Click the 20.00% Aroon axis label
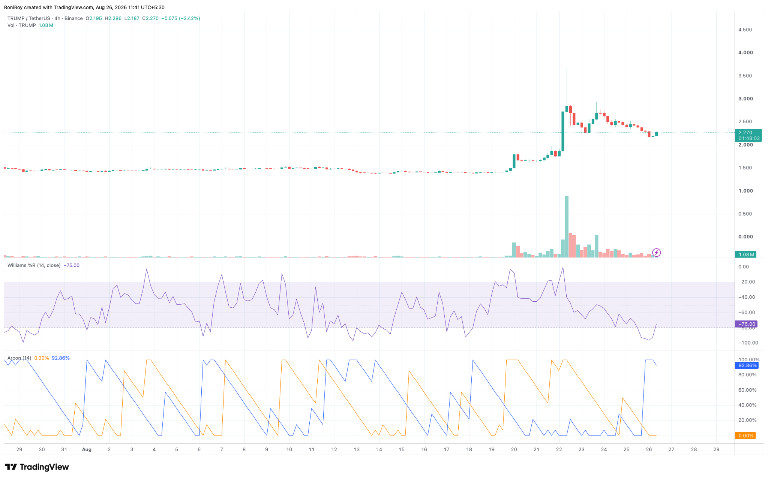The image size is (768, 479). point(747,420)
